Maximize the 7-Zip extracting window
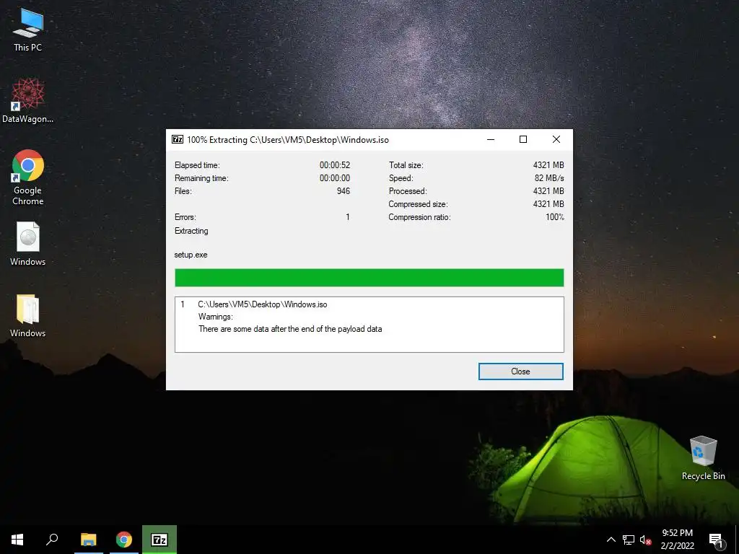 click(523, 139)
